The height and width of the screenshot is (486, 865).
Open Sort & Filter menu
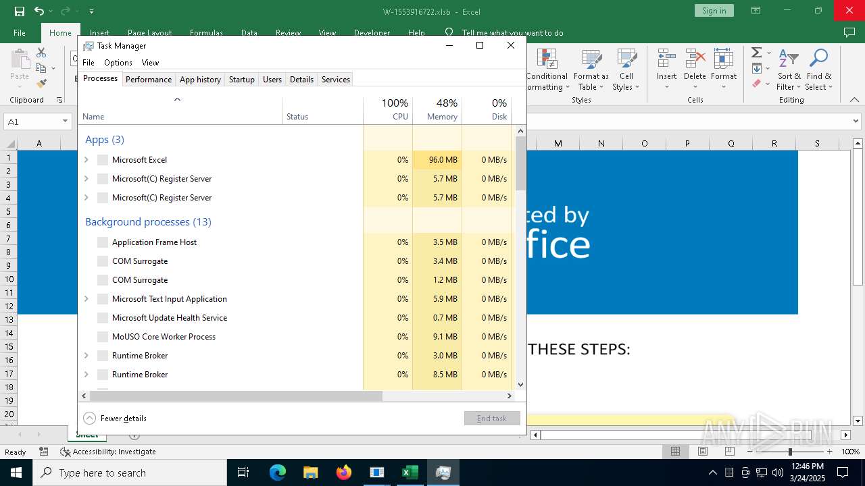tap(789, 70)
